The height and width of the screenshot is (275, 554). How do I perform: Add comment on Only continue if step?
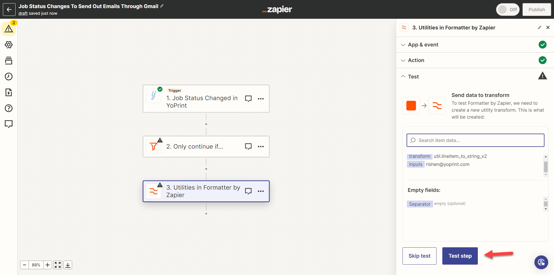[x=248, y=147]
